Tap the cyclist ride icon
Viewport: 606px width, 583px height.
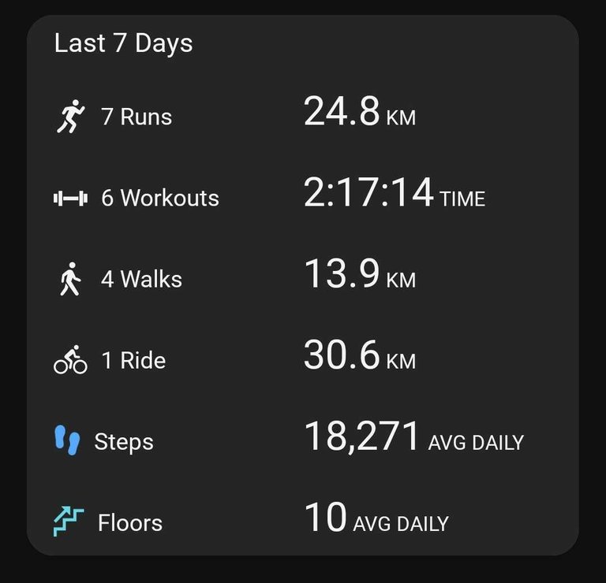[x=70, y=359]
